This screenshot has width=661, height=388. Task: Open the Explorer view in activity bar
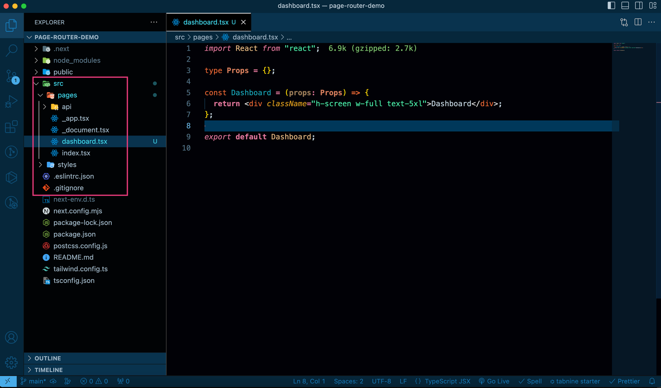point(12,25)
